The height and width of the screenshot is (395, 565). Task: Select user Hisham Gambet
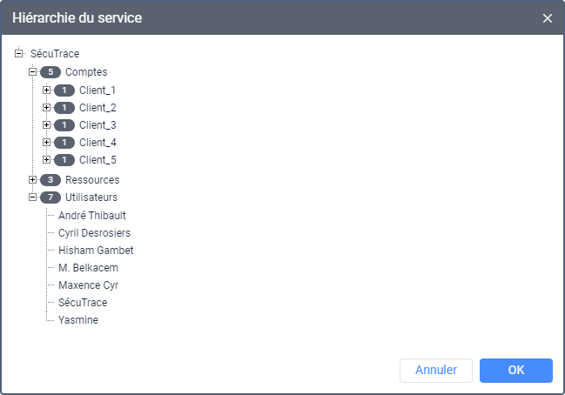tap(96, 250)
